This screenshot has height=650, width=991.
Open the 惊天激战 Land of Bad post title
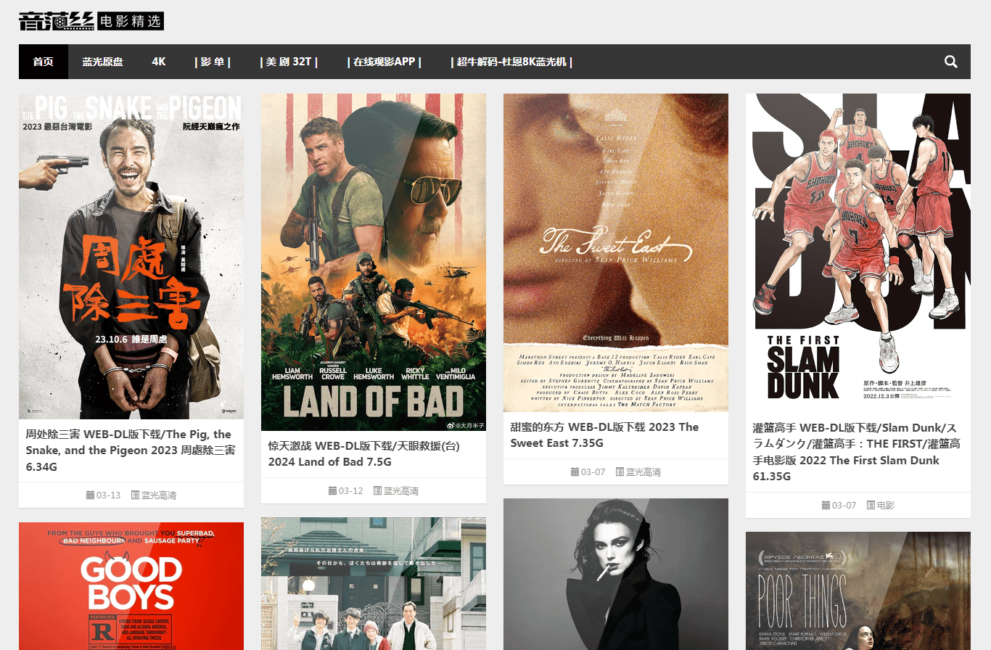click(x=374, y=453)
